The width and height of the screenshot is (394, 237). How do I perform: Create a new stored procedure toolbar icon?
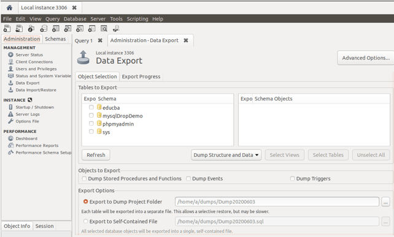pos(80,28)
